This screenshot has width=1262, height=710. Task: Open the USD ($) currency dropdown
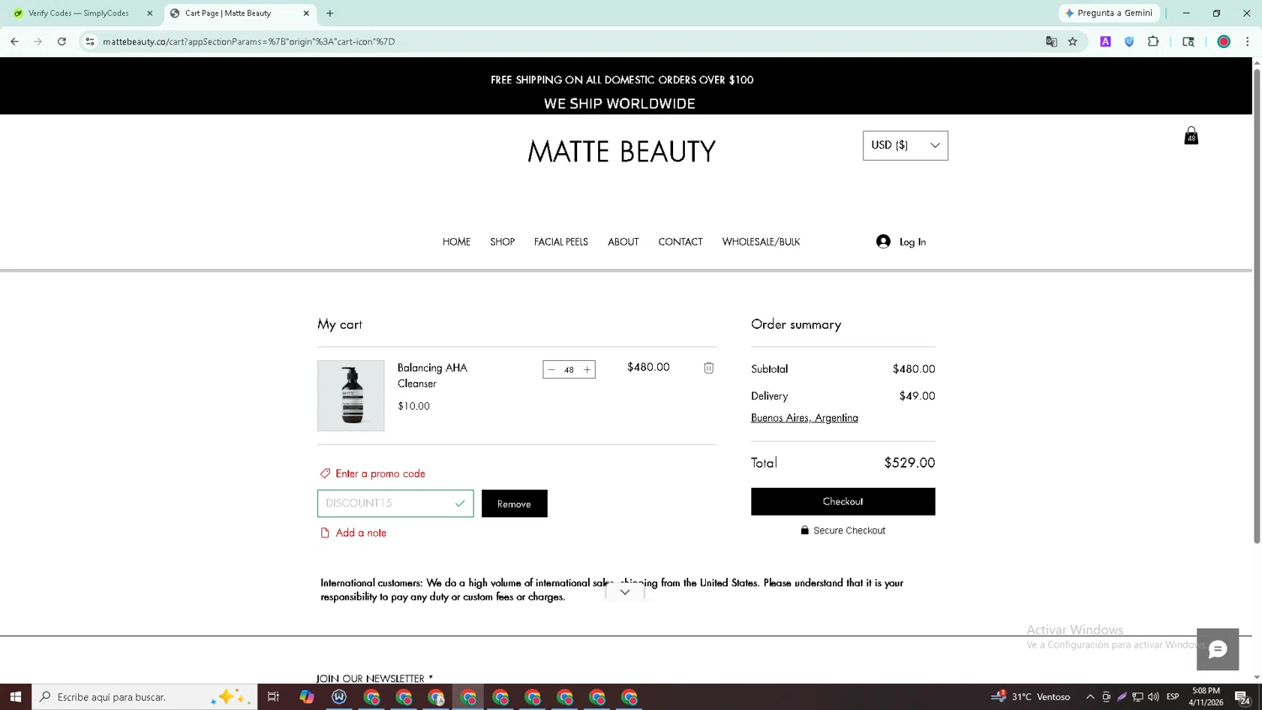click(x=905, y=146)
